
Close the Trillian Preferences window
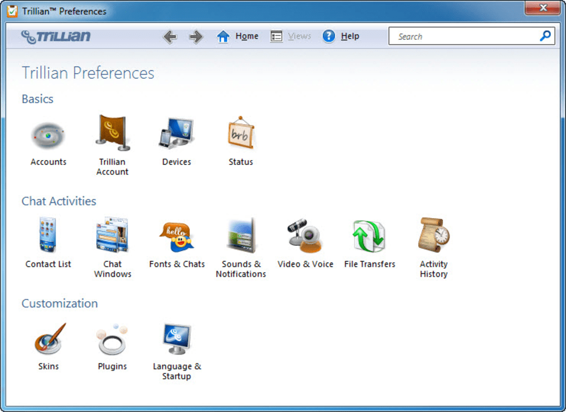click(543, 8)
